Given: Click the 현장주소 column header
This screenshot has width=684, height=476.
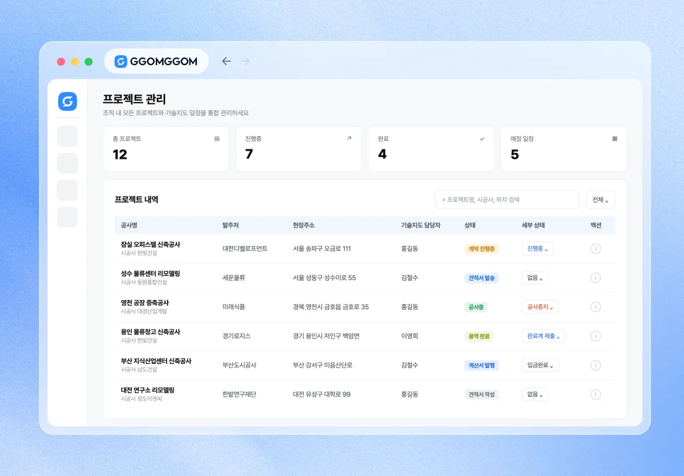Looking at the screenshot, I should click(x=303, y=225).
